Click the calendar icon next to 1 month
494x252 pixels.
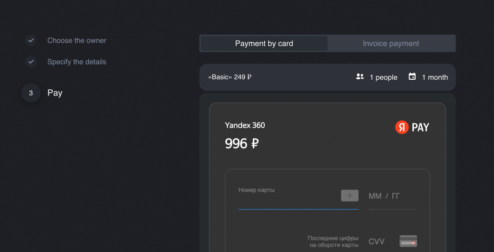[x=412, y=77]
